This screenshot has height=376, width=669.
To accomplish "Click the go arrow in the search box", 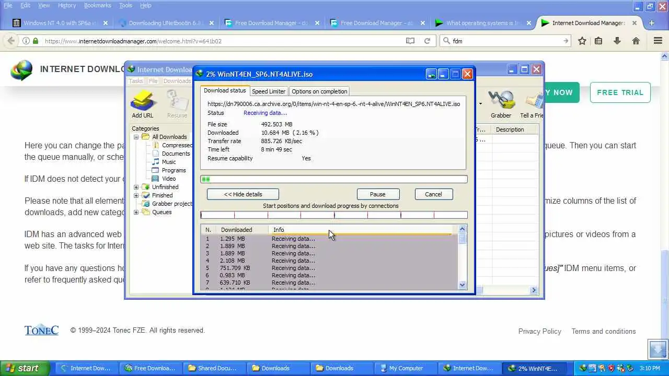I will click(566, 41).
